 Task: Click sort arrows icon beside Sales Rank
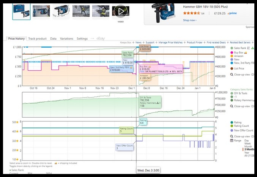249,48
